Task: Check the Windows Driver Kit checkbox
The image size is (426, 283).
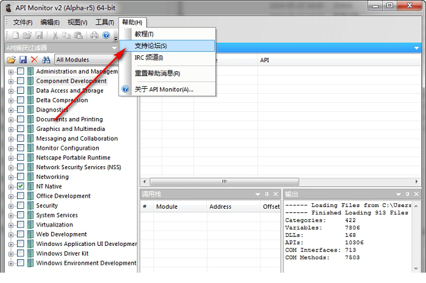Action: click(x=21, y=253)
